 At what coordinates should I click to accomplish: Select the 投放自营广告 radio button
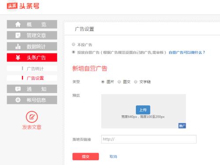73,52
